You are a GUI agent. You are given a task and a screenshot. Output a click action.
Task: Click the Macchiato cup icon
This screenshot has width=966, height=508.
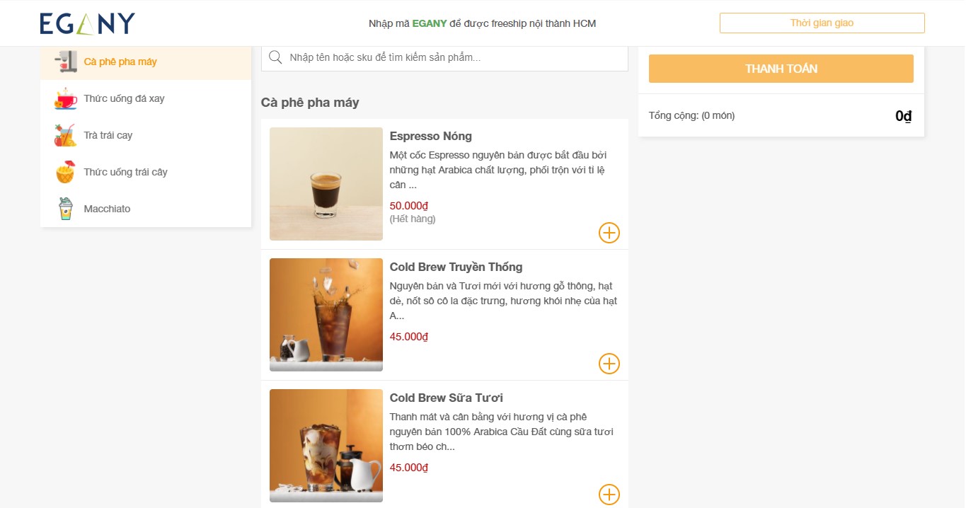click(66, 209)
